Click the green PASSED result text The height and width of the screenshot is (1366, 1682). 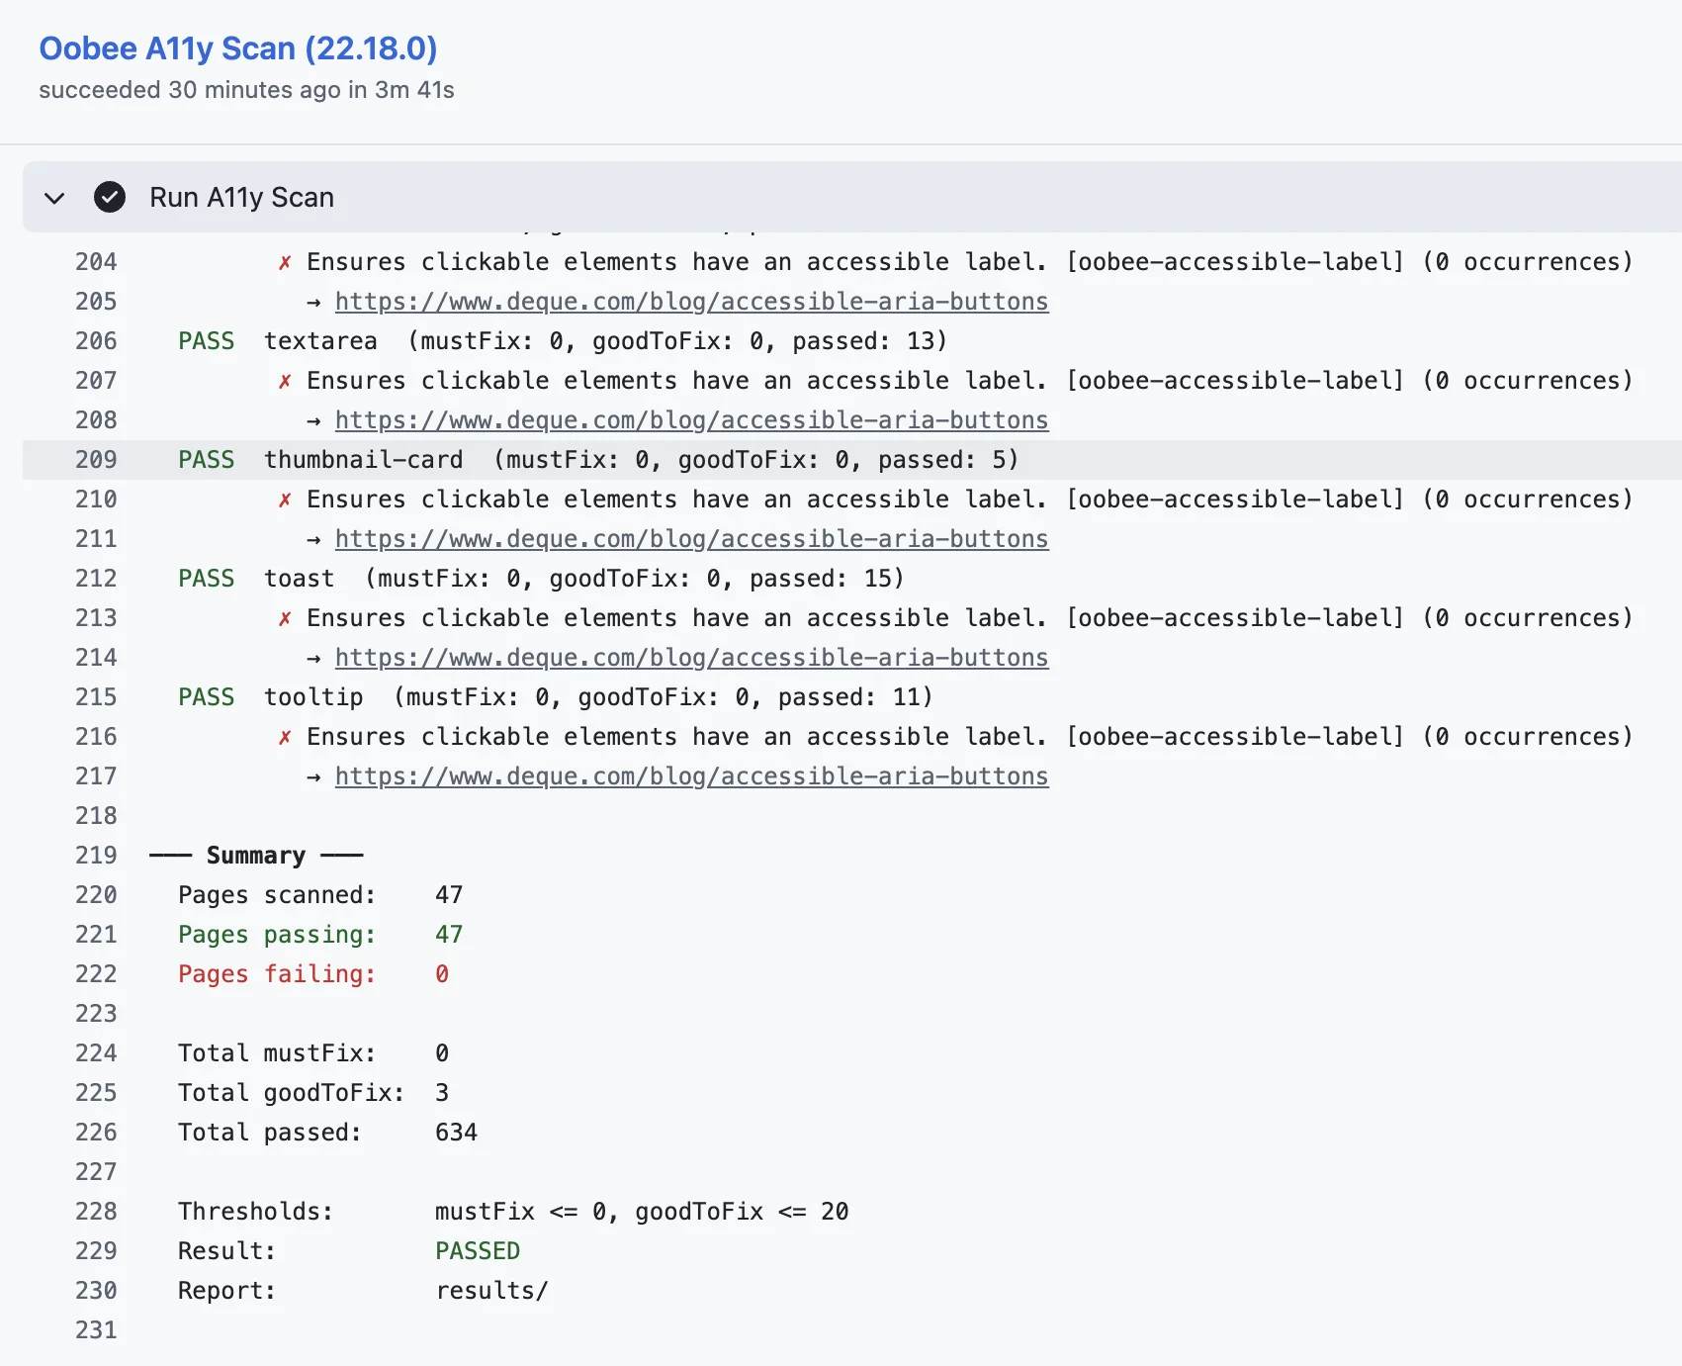pyautogui.click(x=478, y=1251)
